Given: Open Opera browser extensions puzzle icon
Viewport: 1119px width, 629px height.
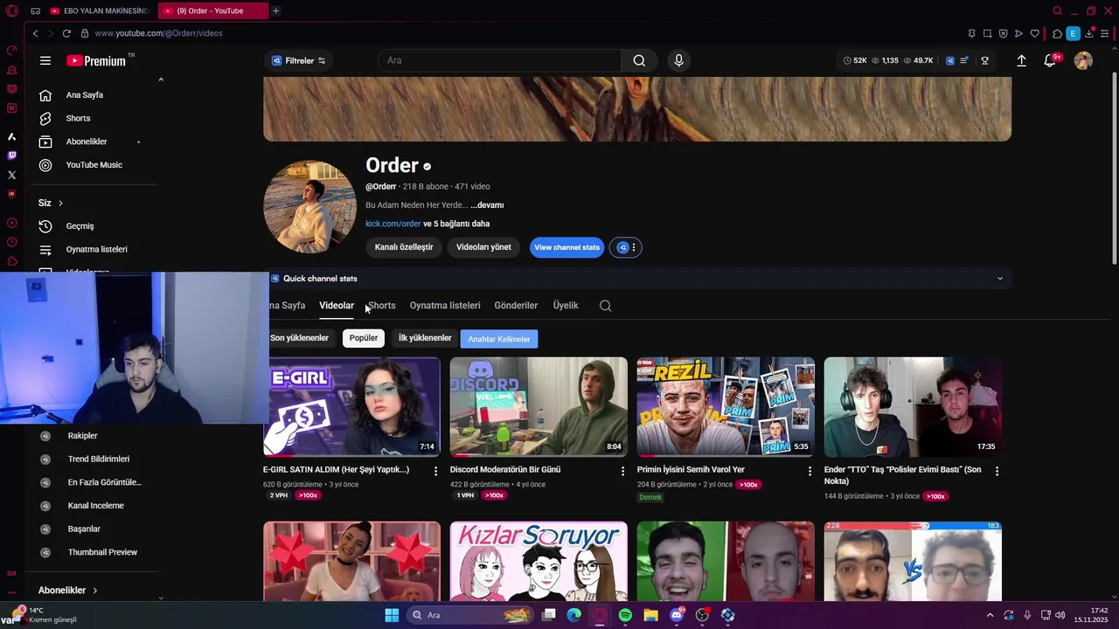Looking at the screenshot, I should [x=1057, y=33].
